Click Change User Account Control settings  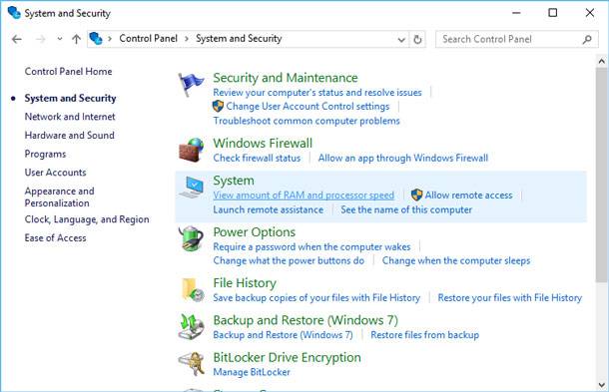307,107
